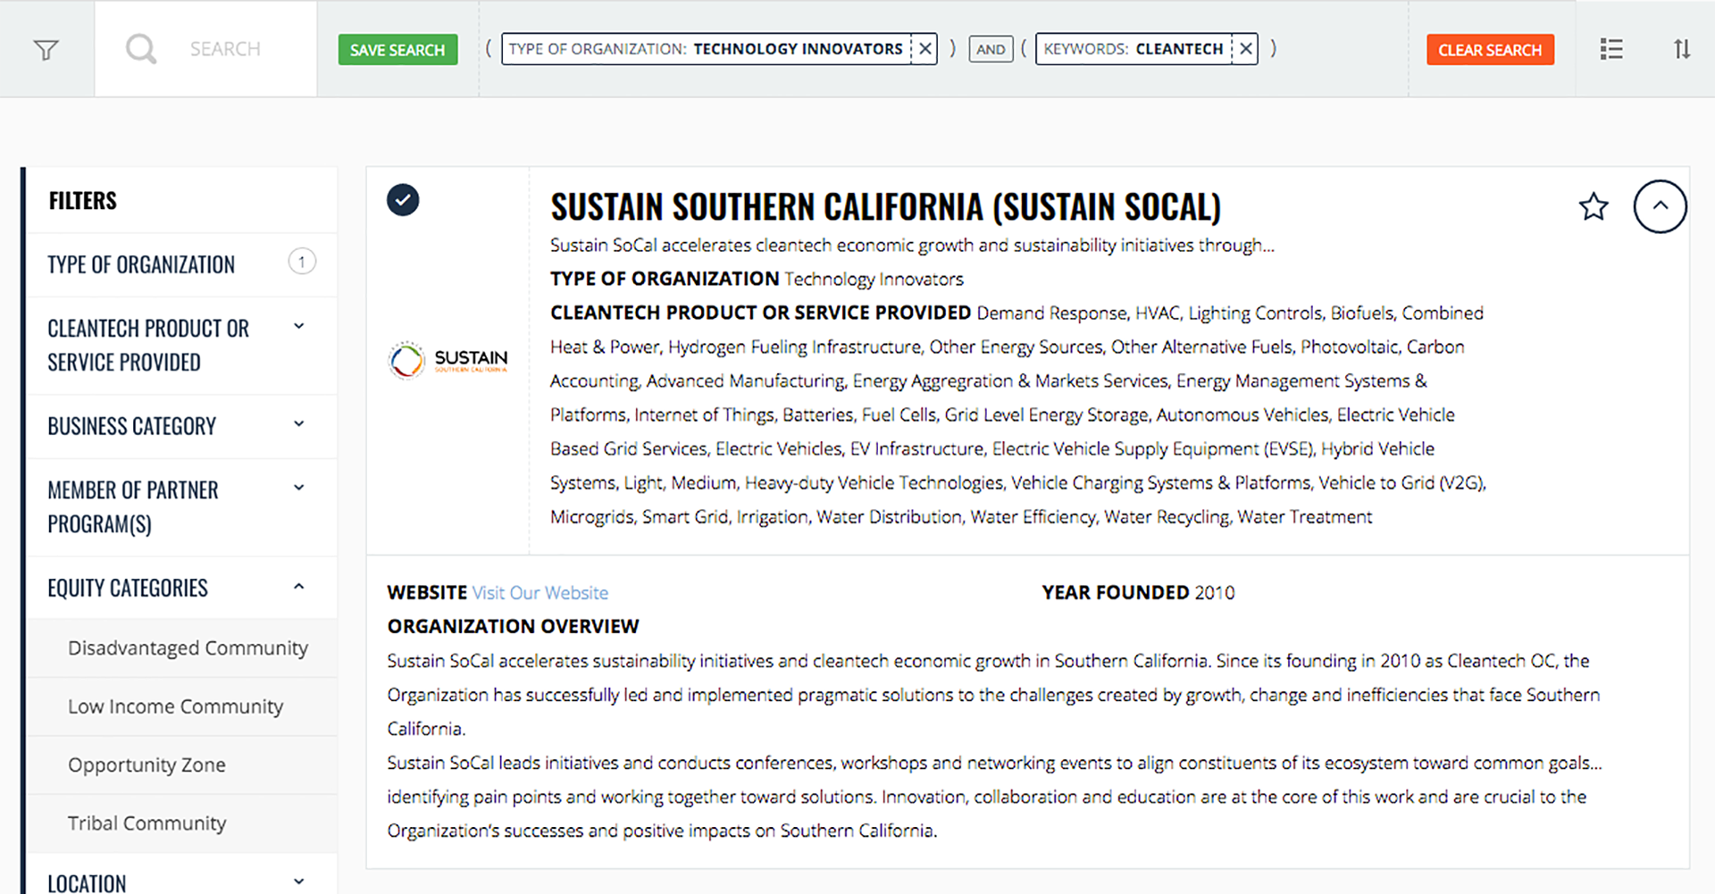
Task: Click the Type of Organization count badge
Action: (x=302, y=262)
